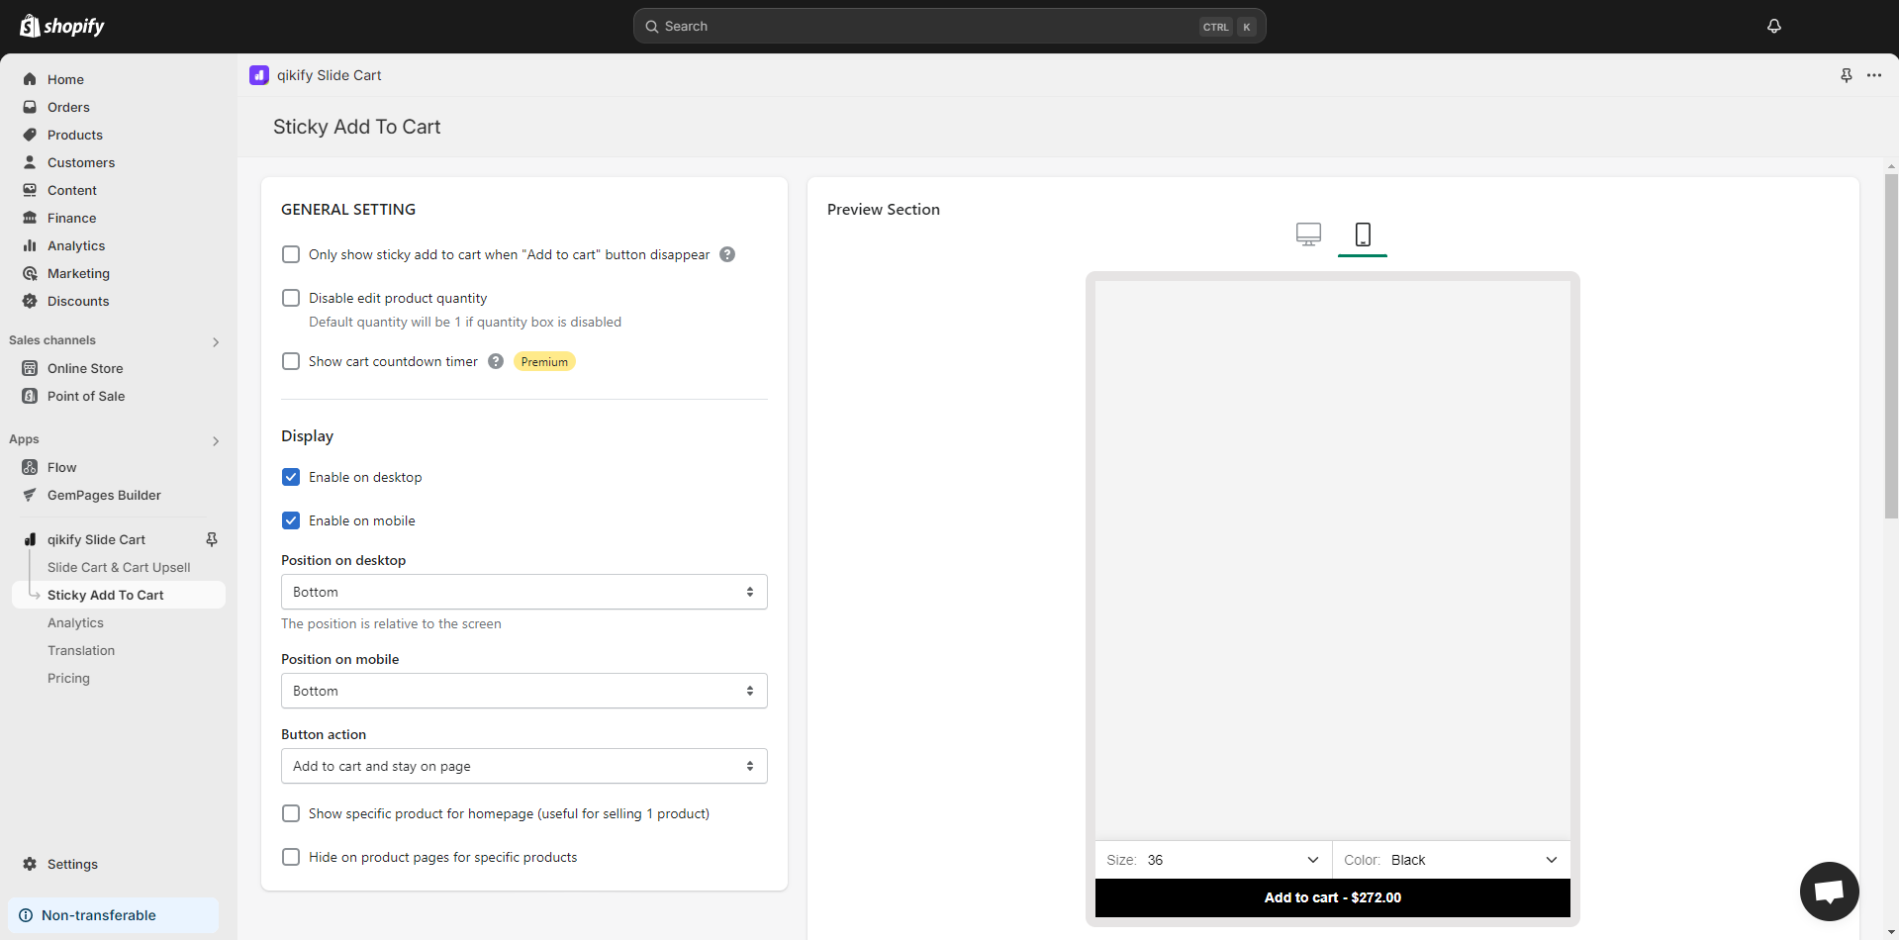Open the support chat bubble
The height and width of the screenshot is (940, 1899).
click(x=1828, y=891)
